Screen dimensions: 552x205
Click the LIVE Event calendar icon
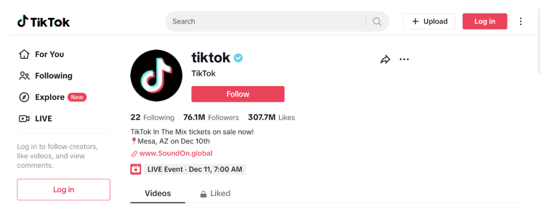(136, 169)
